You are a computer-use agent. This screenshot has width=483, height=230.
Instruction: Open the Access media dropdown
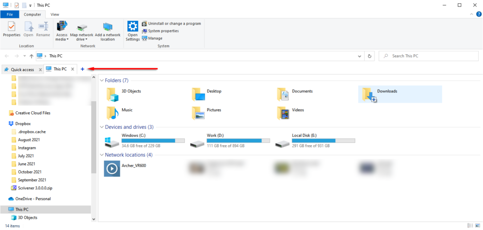coord(62,31)
